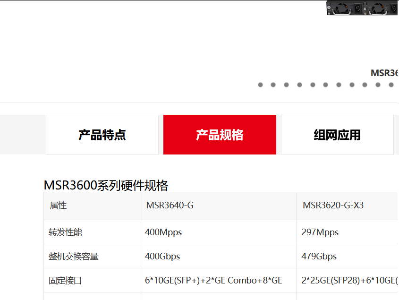Viewport: 399px width, 300px height.
Task: Switch to the 组网应用 tab
Action: coord(337,135)
